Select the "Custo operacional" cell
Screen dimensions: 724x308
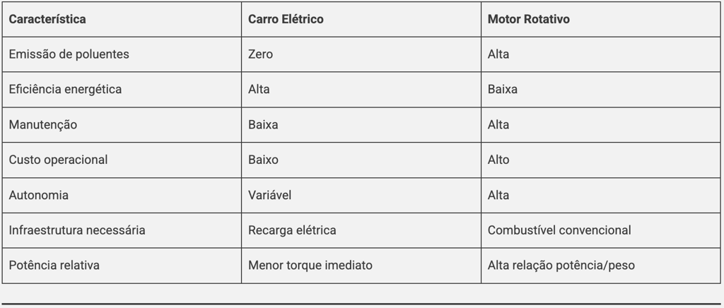(x=58, y=160)
